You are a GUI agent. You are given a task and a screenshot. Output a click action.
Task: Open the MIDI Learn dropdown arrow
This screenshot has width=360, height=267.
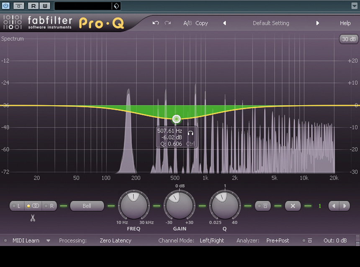coord(48,241)
